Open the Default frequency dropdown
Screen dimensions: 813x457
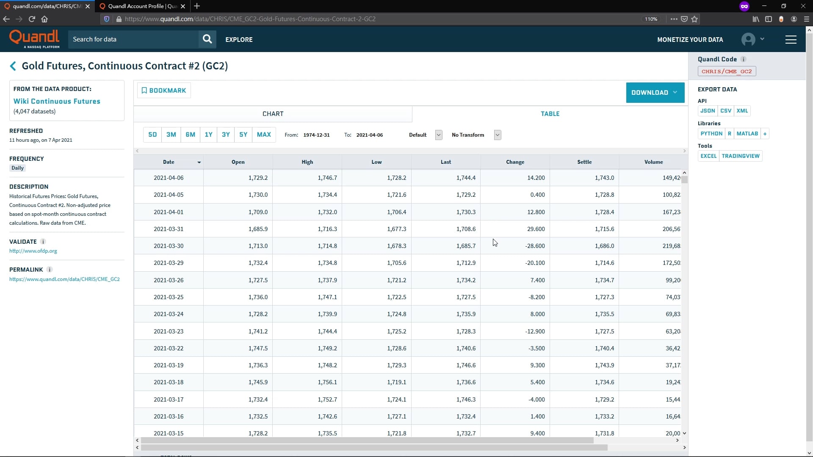click(x=438, y=135)
